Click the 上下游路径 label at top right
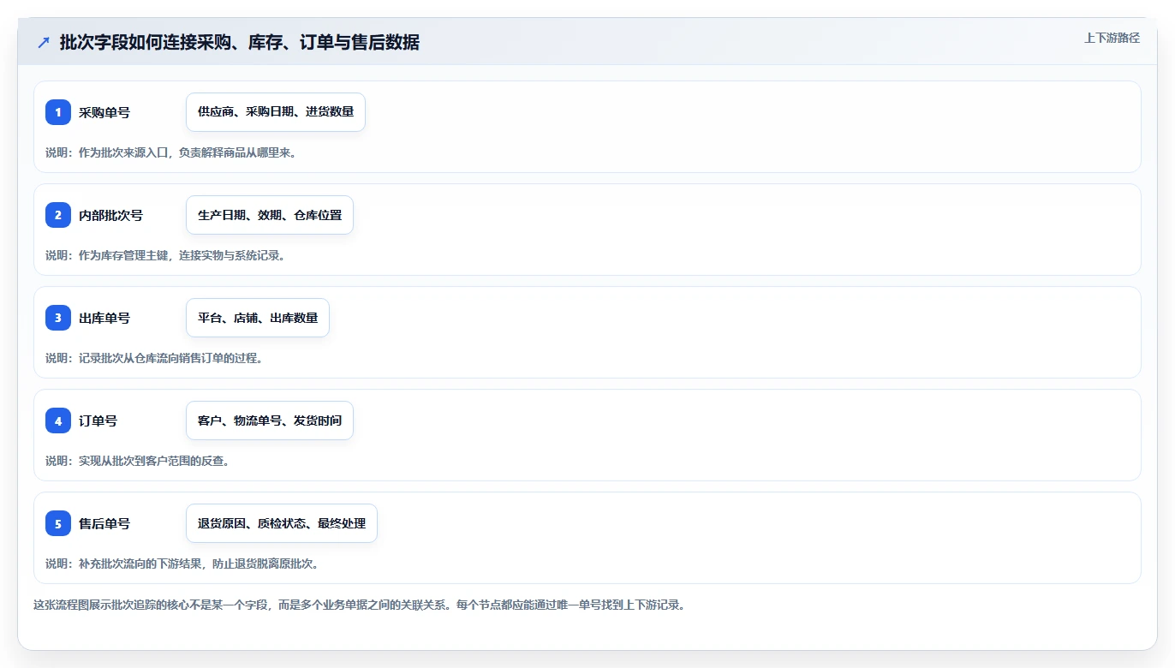1175x668 pixels. click(x=1112, y=38)
